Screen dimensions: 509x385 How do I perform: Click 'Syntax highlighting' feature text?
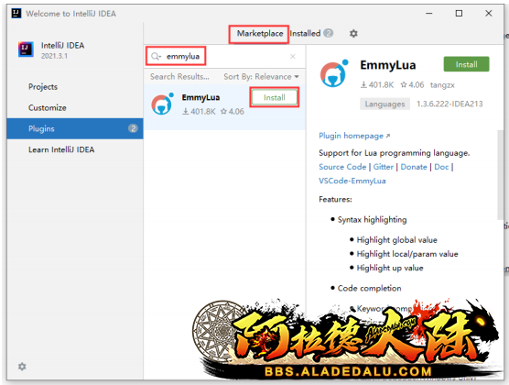[372, 219]
